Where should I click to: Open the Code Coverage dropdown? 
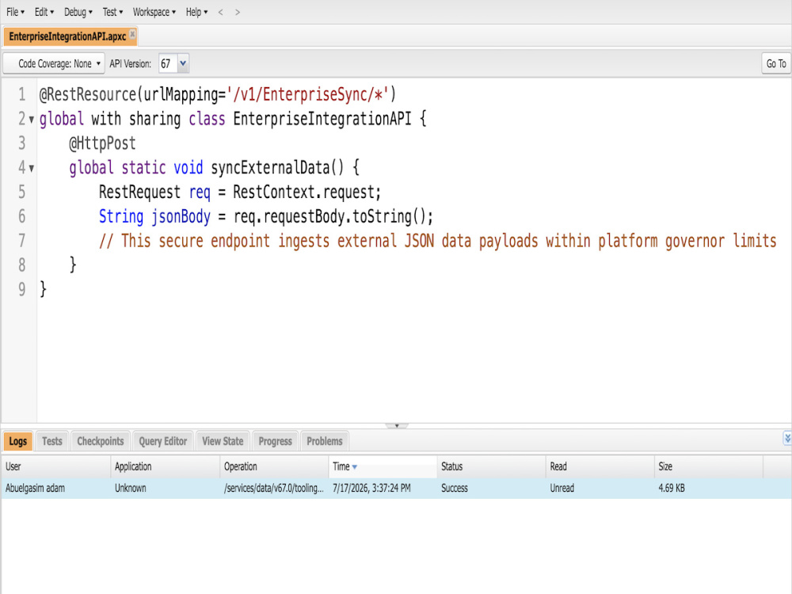(54, 63)
